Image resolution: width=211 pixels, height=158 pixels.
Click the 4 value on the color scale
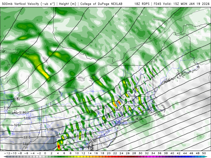58,153
